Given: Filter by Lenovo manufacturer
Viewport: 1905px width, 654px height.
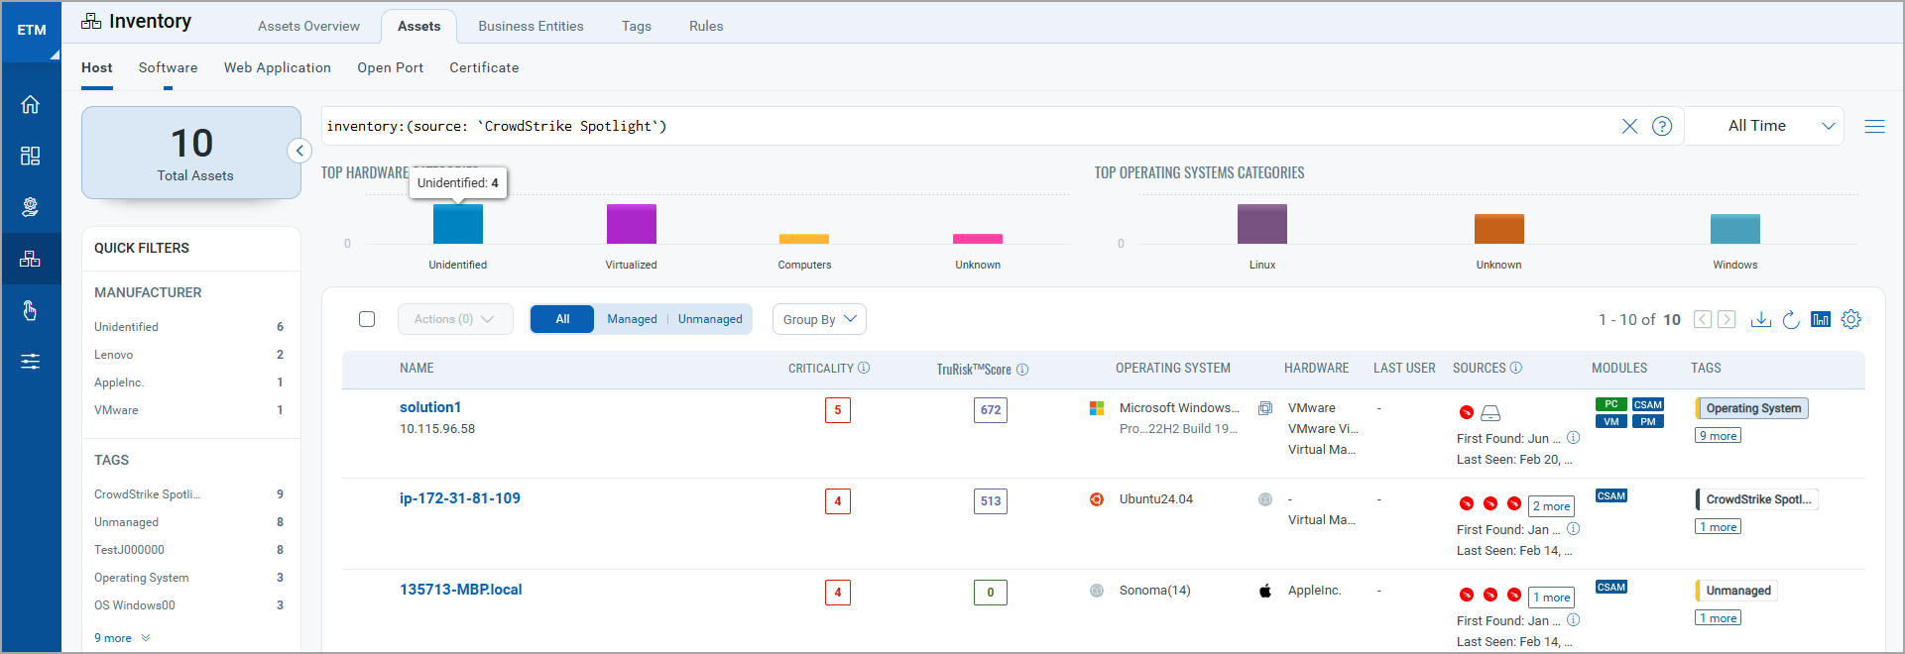Looking at the screenshot, I should pyautogui.click(x=114, y=355).
